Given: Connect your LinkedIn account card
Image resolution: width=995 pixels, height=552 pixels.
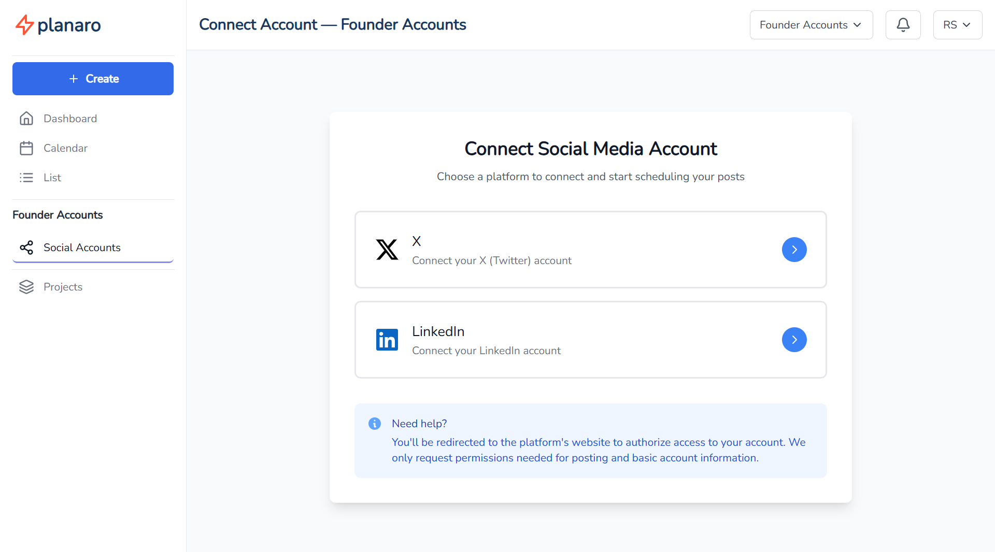Looking at the screenshot, I should click(591, 340).
